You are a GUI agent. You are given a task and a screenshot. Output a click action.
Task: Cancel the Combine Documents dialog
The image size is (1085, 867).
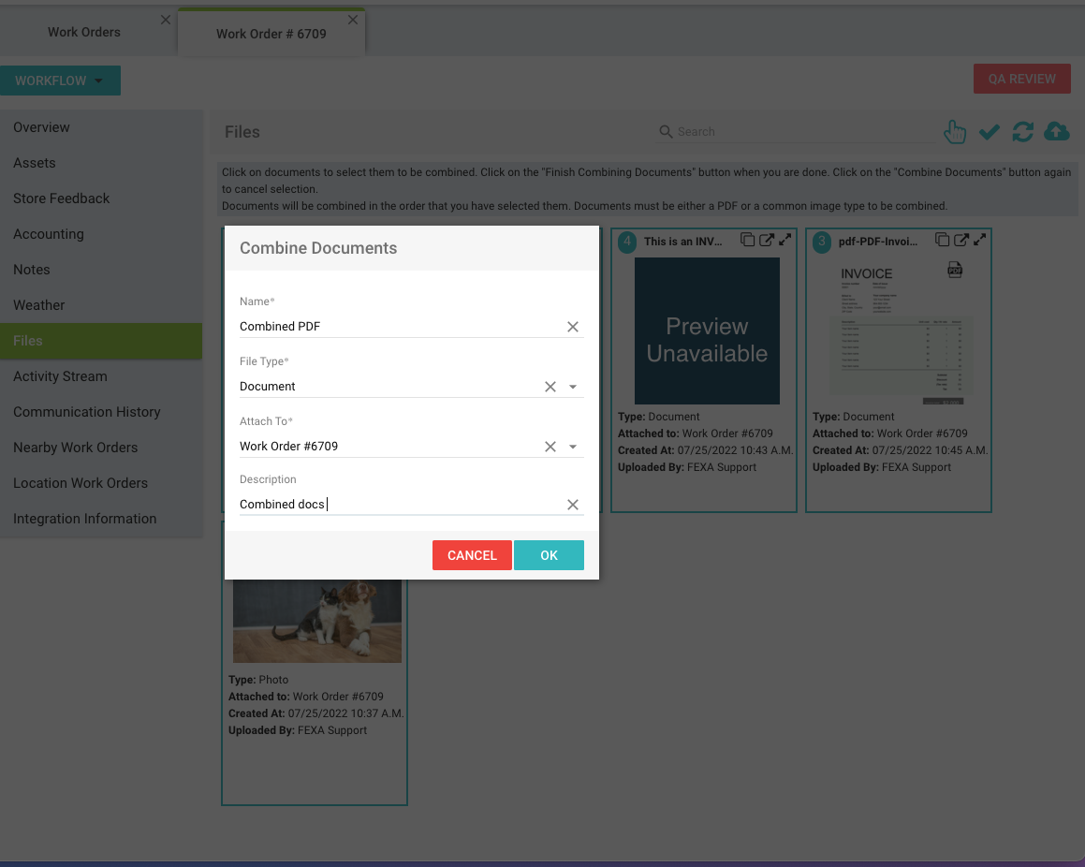tap(472, 555)
